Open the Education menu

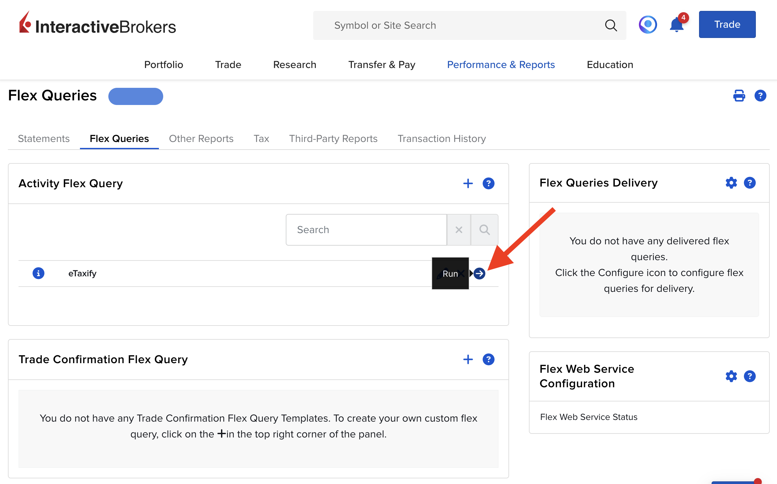click(x=610, y=65)
